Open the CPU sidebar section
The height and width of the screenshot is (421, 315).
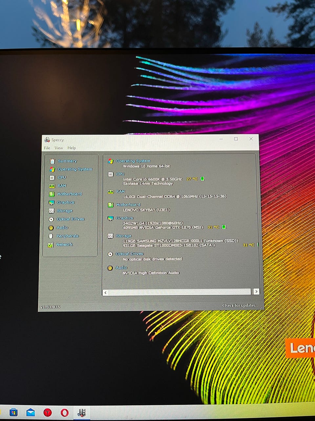point(62,177)
